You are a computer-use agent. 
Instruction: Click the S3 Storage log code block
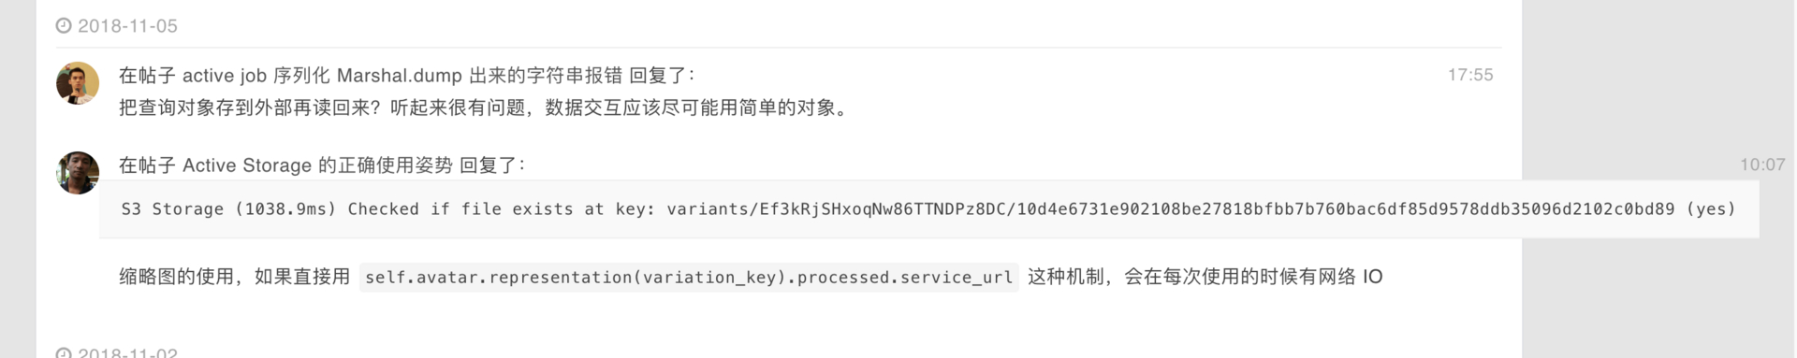tap(928, 209)
